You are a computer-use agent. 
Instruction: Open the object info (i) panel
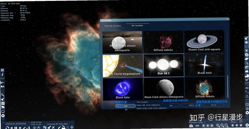(2, 74)
